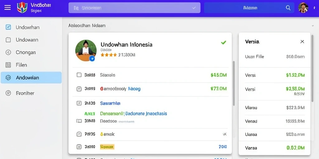Screen dimensions: 319x159
Task: Click the Bsoniher circle icon
Action: [x=8, y=93]
